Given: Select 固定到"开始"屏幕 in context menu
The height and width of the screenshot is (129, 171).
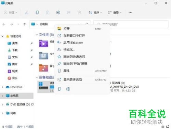Looking at the screenshot, I should 82,63.
